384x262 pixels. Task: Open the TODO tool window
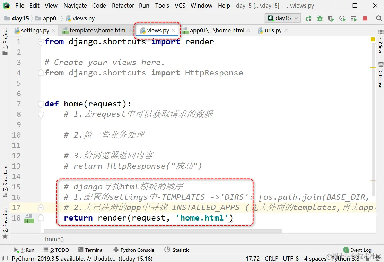56,250
